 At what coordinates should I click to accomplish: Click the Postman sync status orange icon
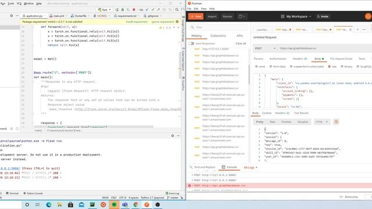point(368,16)
